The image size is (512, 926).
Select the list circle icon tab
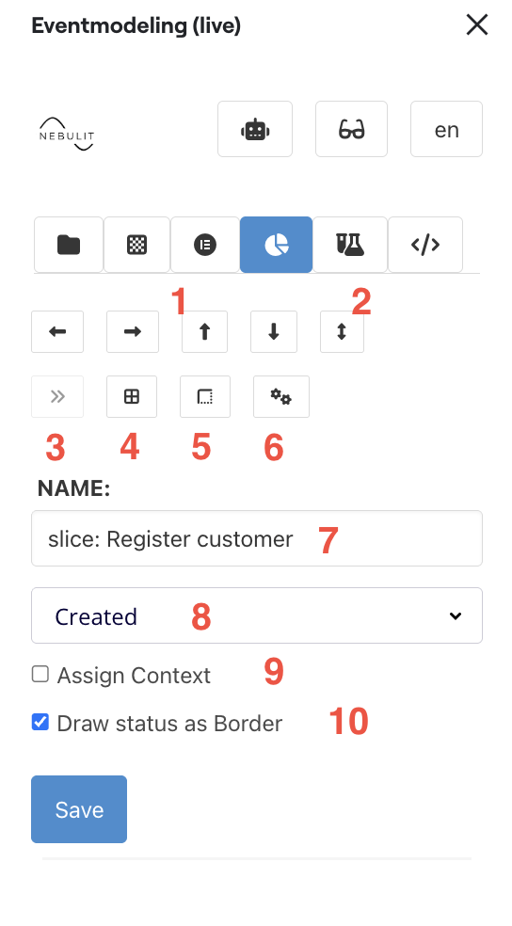pos(205,245)
